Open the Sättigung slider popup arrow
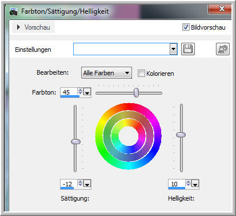The width and height of the screenshot is (236, 216). click(87, 184)
